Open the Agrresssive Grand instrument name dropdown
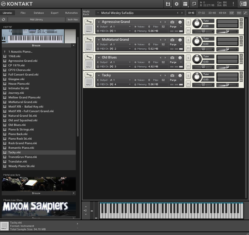 point(99,22)
